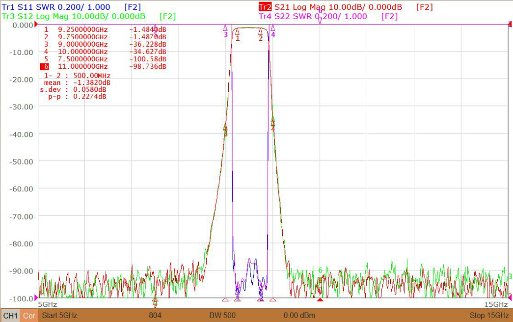This screenshot has width=513, height=322.
Task: Click the -50.00 y-axis label
Action: pyautogui.click(x=21, y=161)
